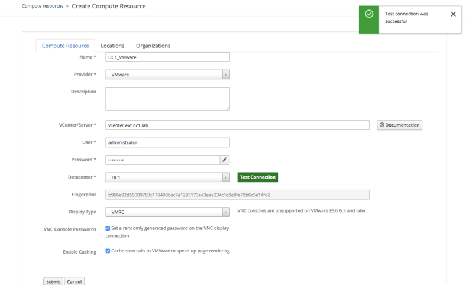Screen dimensions: 466x285
Task: Click the green checkmark success icon
Action: 370,14
